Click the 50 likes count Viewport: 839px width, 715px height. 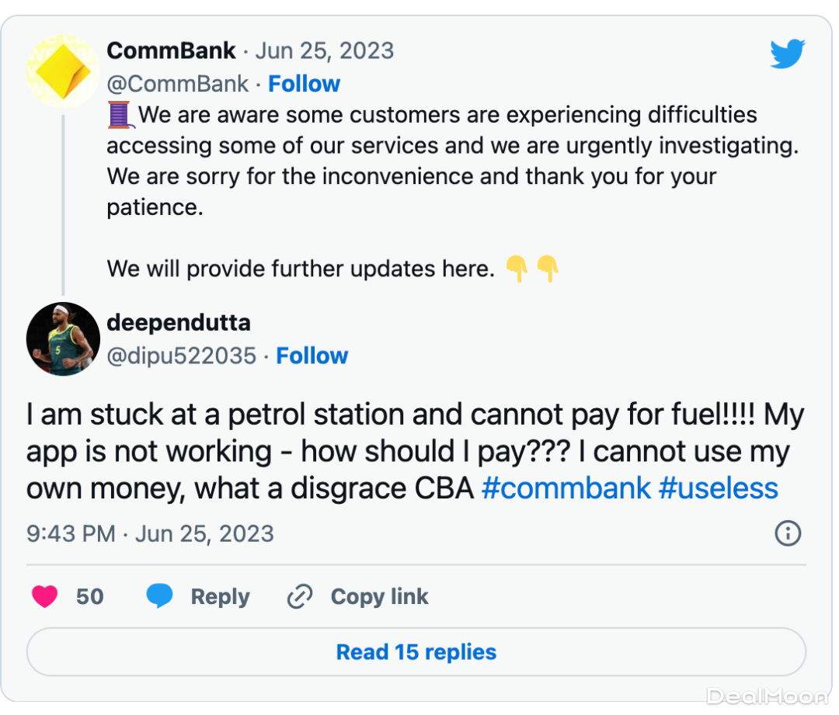pyautogui.click(x=89, y=596)
